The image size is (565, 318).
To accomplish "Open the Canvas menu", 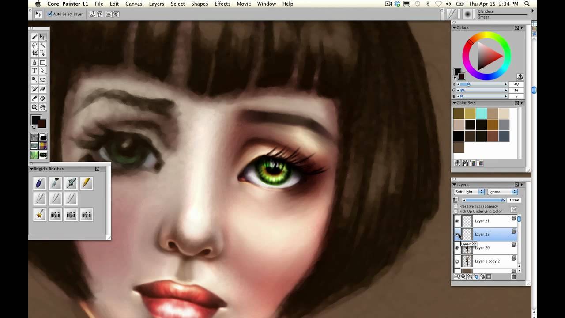I will coord(134,4).
